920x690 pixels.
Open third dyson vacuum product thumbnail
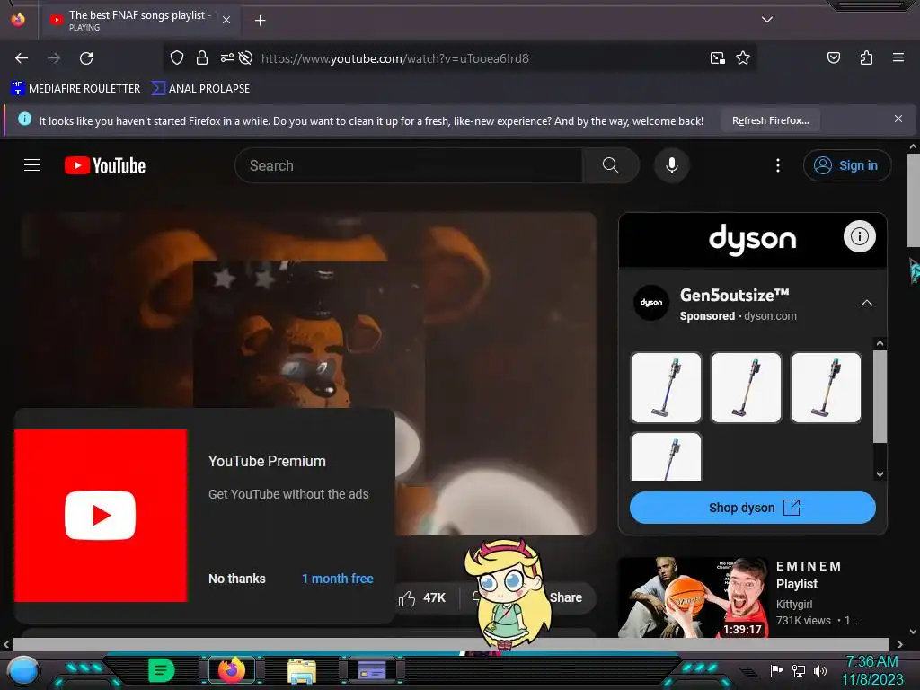click(x=826, y=387)
